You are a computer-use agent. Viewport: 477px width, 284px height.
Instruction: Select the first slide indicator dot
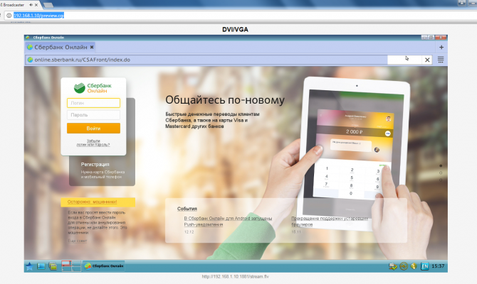pos(441,165)
